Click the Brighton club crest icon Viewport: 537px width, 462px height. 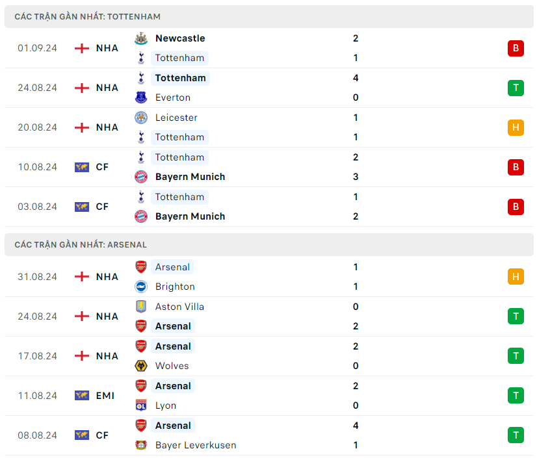pos(141,287)
